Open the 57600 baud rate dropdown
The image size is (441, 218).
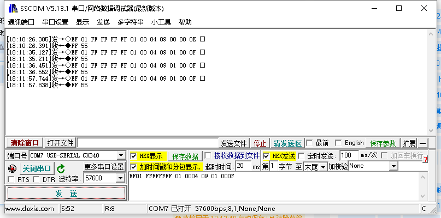[121, 178]
